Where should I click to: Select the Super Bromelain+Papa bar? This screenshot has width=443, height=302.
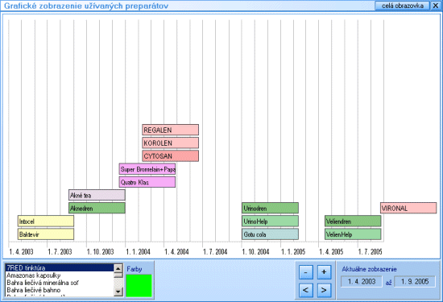(147, 169)
